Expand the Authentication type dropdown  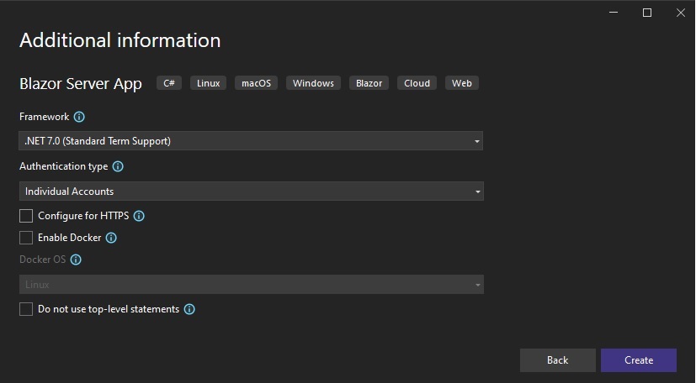[x=252, y=191]
